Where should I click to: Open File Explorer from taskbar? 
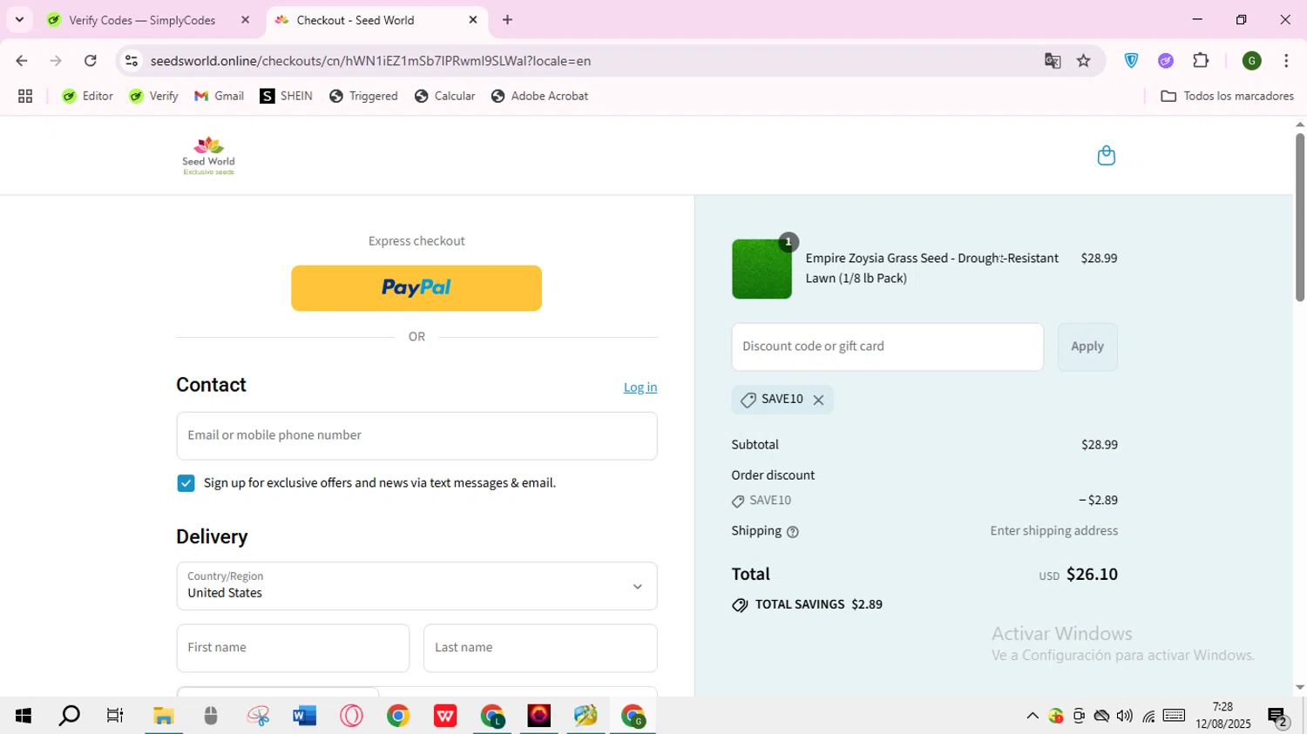click(x=163, y=716)
